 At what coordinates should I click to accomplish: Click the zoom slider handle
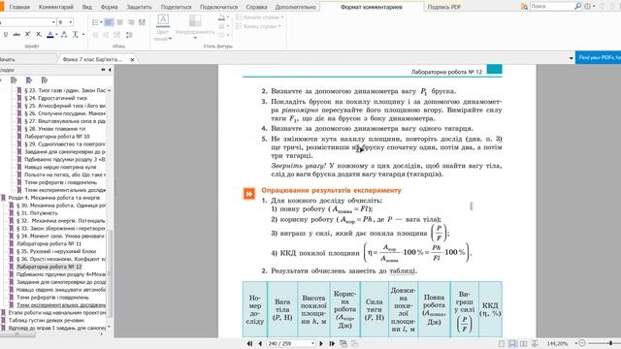click(x=611, y=343)
